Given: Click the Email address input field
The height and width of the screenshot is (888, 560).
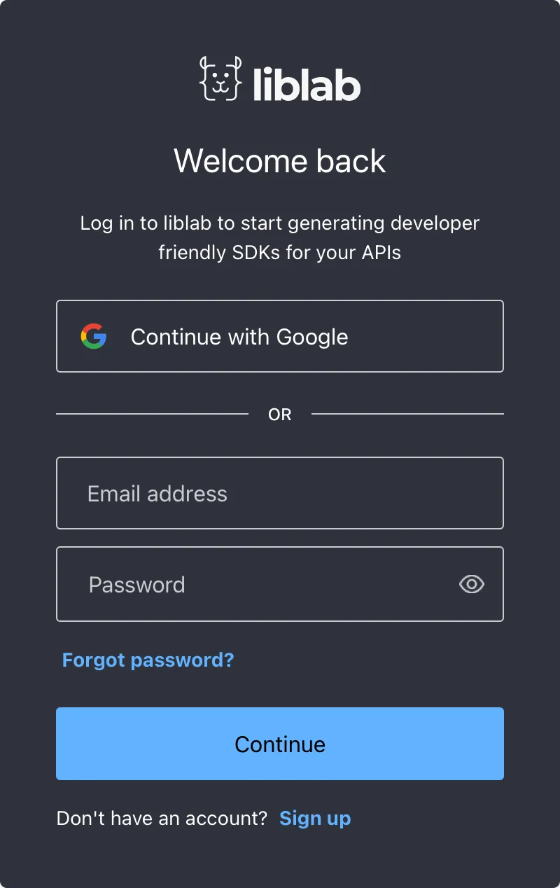Looking at the screenshot, I should 280,493.
